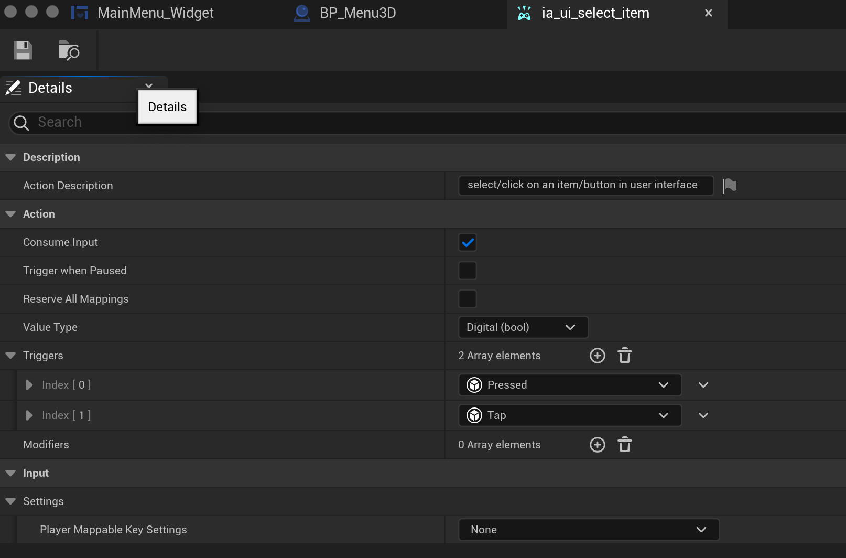Click the Value Type label
This screenshot has height=558, width=846.
click(50, 327)
